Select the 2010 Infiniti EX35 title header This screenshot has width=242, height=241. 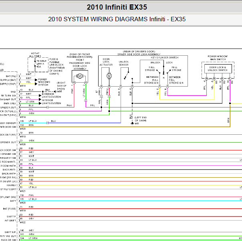[x=117, y=7]
